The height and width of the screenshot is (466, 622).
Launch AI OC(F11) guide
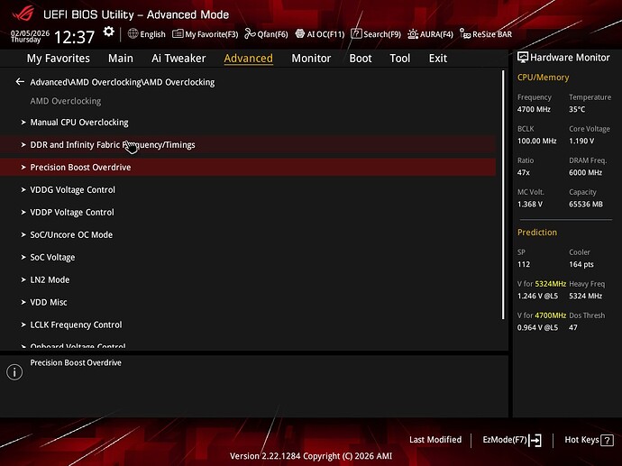pyautogui.click(x=320, y=34)
